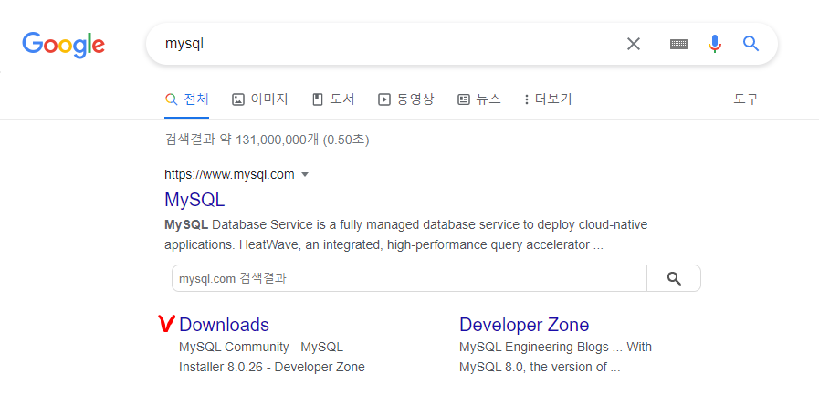Switch to the 이미지 (Images) tab

(x=259, y=99)
